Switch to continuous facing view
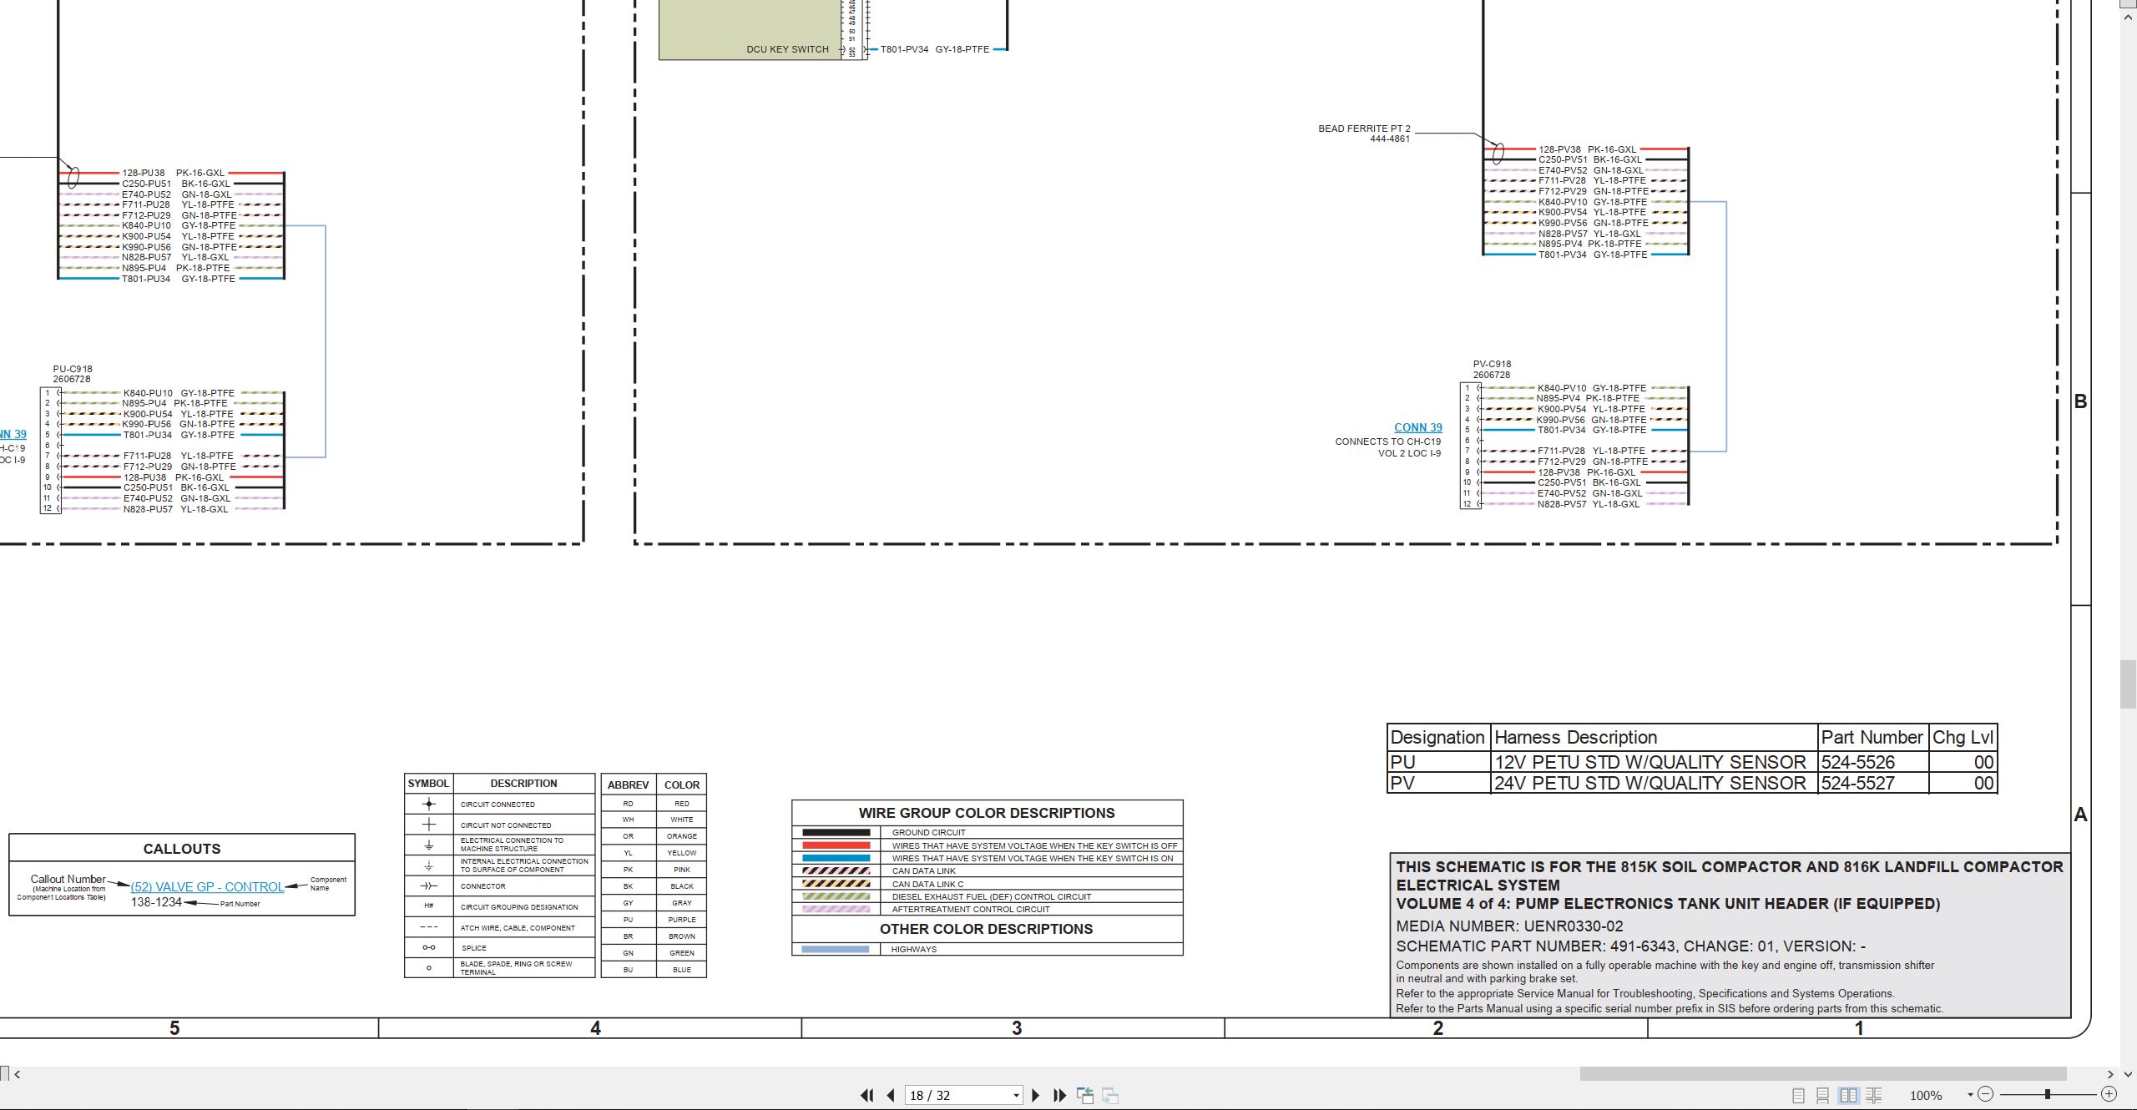The image size is (2137, 1110). pyautogui.click(x=1874, y=1095)
